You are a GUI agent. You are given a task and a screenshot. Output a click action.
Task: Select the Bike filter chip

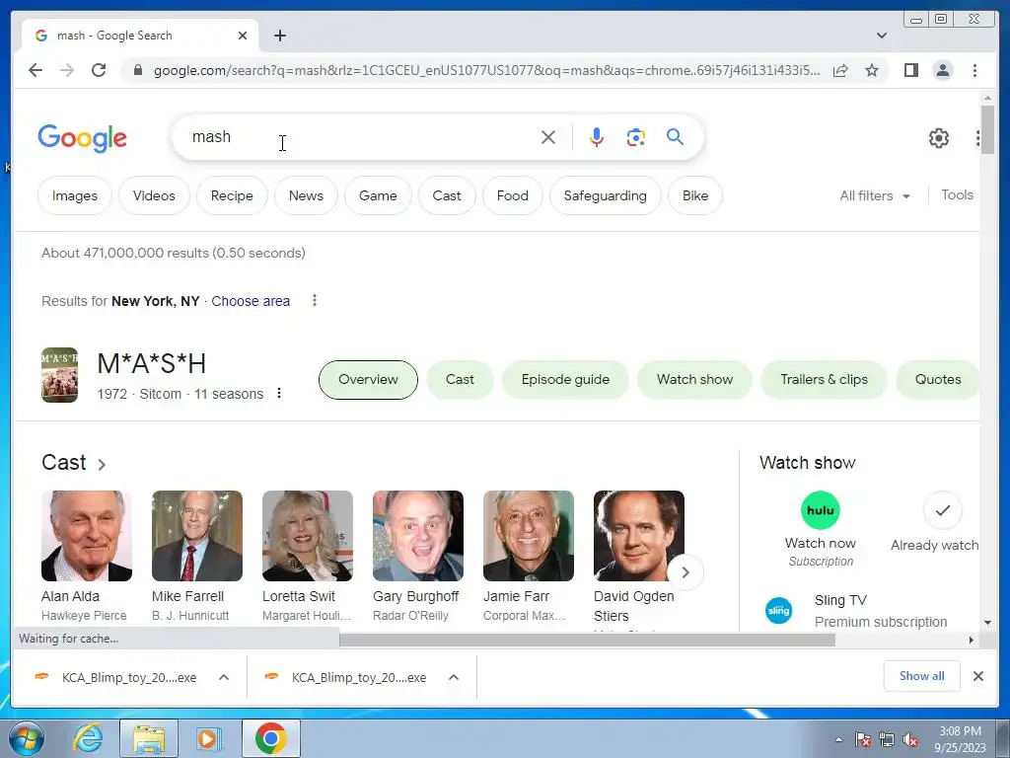695,195
